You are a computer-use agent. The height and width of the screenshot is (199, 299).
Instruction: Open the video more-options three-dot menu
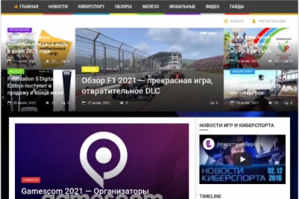[275, 144]
